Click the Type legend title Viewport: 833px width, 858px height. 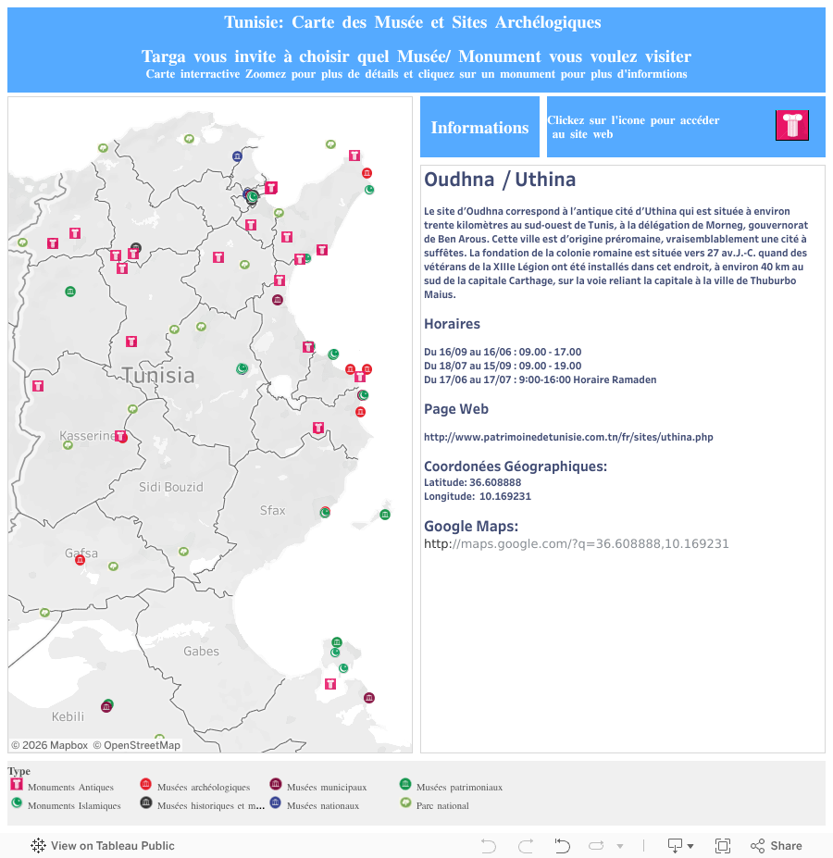[19, 771]
